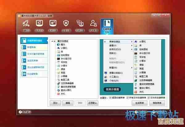Viewport: 185px width, 127px height.
Task: Select 写字板 item in the shortcut tree
Action: [62, 62]
